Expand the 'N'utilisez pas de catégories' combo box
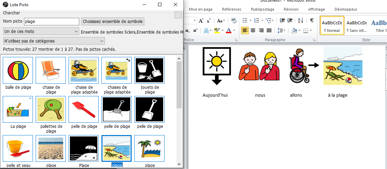387x169 pixels. tap(54, 41)
